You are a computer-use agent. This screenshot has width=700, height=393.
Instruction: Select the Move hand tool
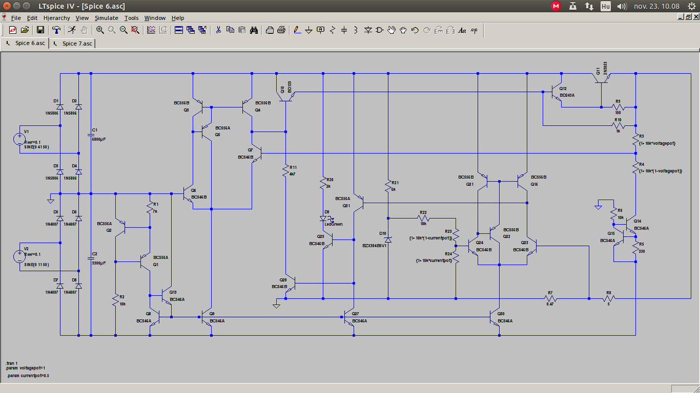click(x=392, y=30)
